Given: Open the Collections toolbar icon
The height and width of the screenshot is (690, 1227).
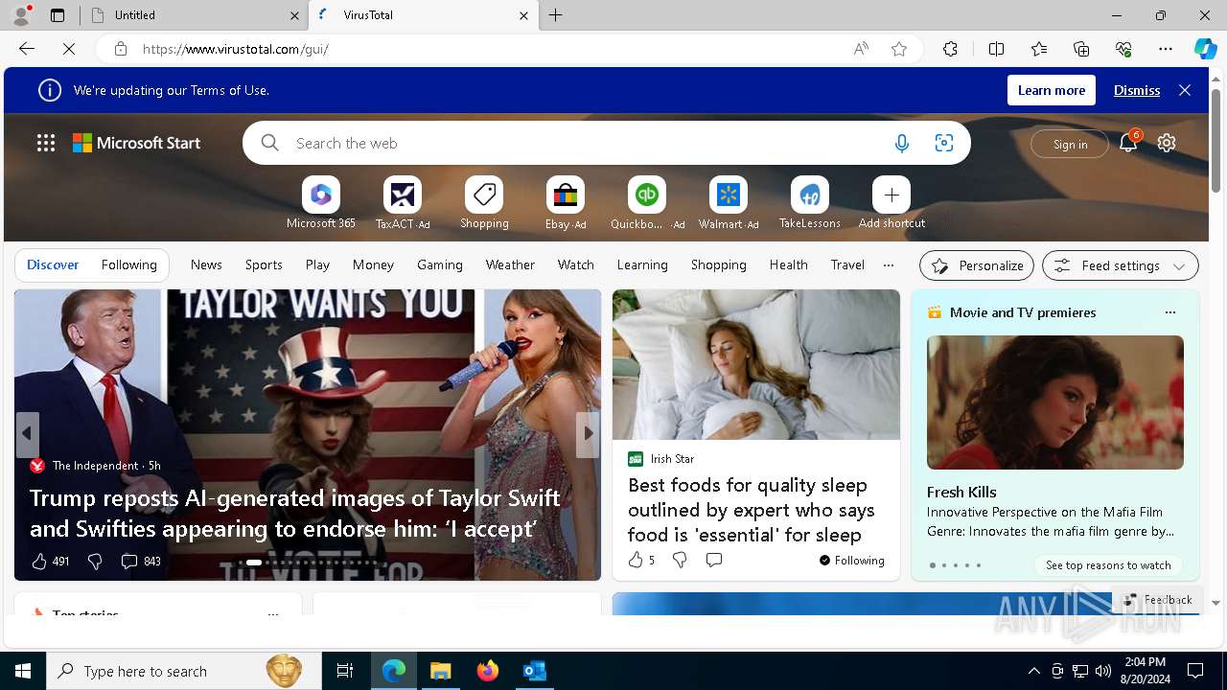Looking at the screenshot, I should tap(1081, 49).
